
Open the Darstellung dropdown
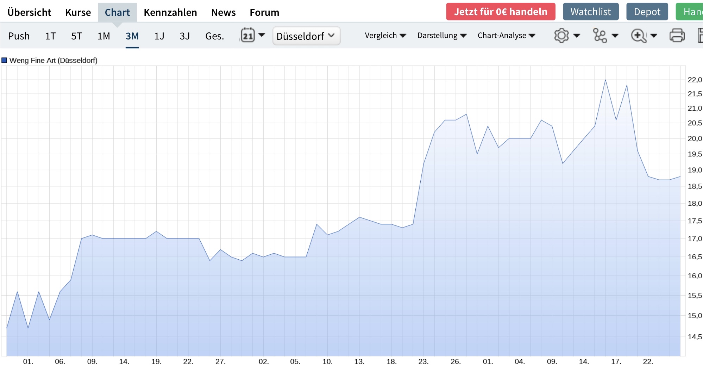[442, 36]
